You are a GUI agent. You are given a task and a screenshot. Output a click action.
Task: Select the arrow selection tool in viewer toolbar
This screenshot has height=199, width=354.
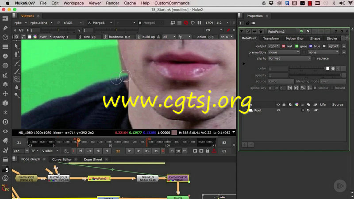click(x=17, y=46)
